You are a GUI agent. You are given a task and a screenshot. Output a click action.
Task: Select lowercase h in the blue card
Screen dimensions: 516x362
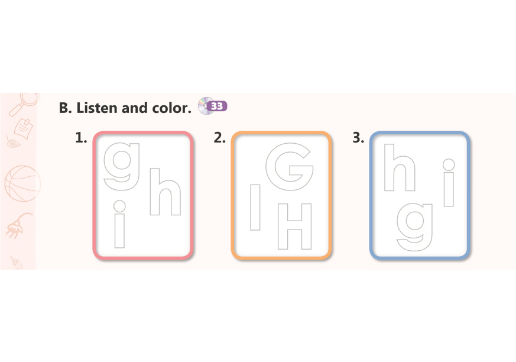pos(399,169)
